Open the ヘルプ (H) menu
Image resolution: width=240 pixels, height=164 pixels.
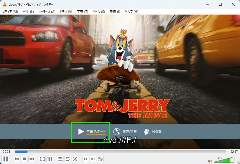click(x=131, y=11)
